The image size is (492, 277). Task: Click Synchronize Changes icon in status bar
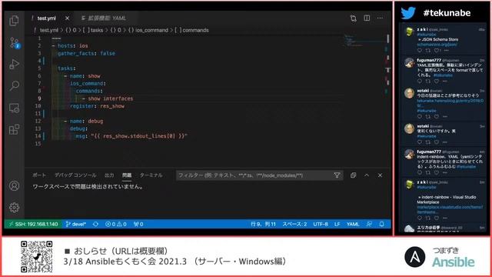click(95, 224)
